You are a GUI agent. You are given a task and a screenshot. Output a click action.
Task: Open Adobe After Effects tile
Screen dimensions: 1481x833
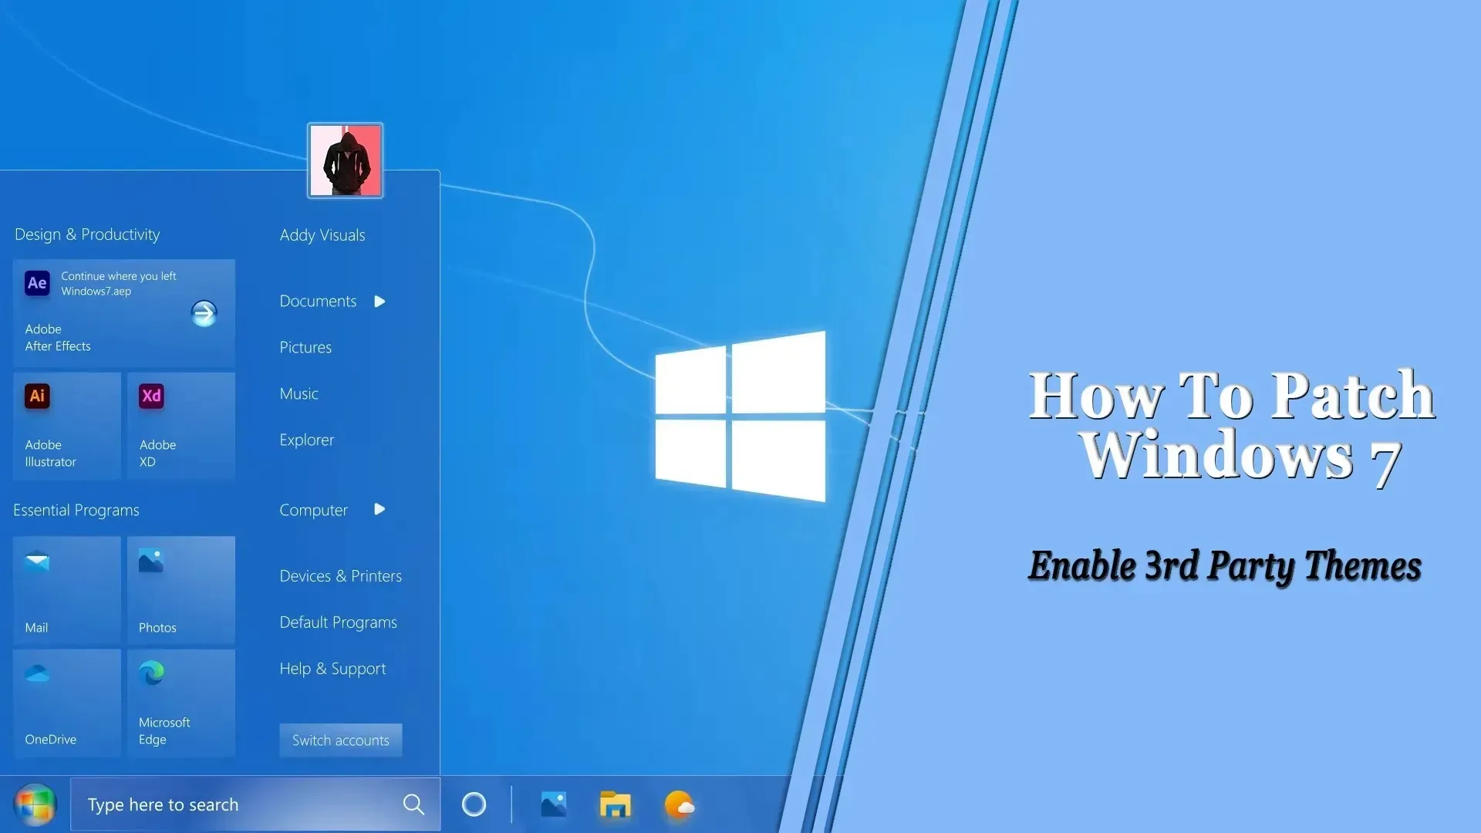point(124,313)
